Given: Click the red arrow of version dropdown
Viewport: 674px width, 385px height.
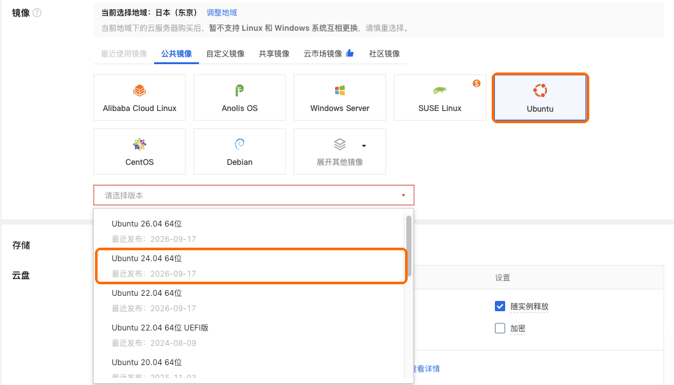Looking at the screenshot, I should 403,196.
